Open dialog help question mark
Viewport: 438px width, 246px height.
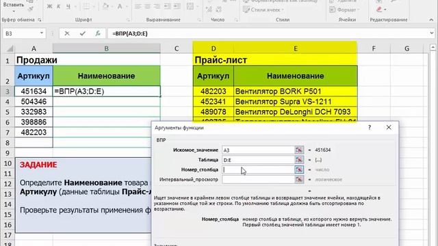click(370, 128)
